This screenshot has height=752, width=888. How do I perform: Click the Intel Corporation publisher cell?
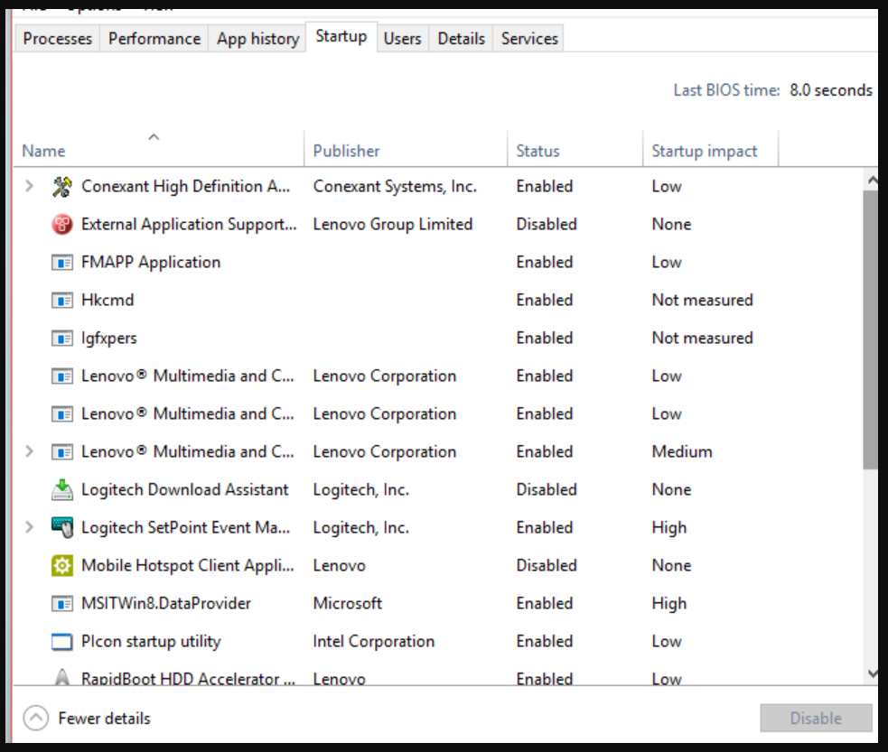(374, 641)
